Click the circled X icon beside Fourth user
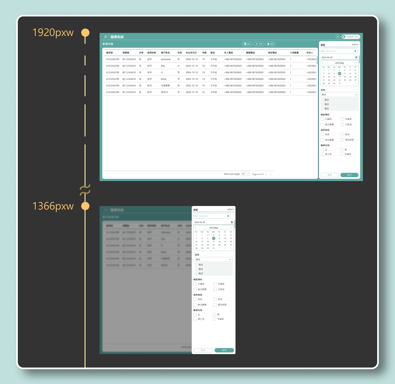The image size is (395, 384). click(338, 37)
